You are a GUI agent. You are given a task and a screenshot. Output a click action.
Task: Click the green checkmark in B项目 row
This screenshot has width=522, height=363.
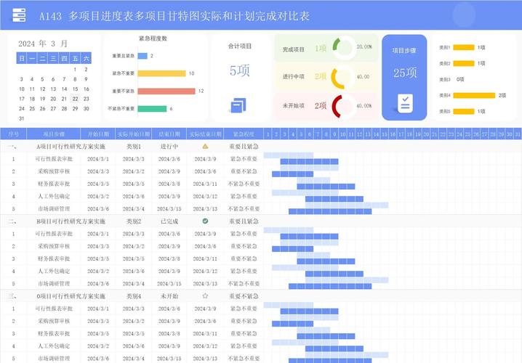coord(206,221)
